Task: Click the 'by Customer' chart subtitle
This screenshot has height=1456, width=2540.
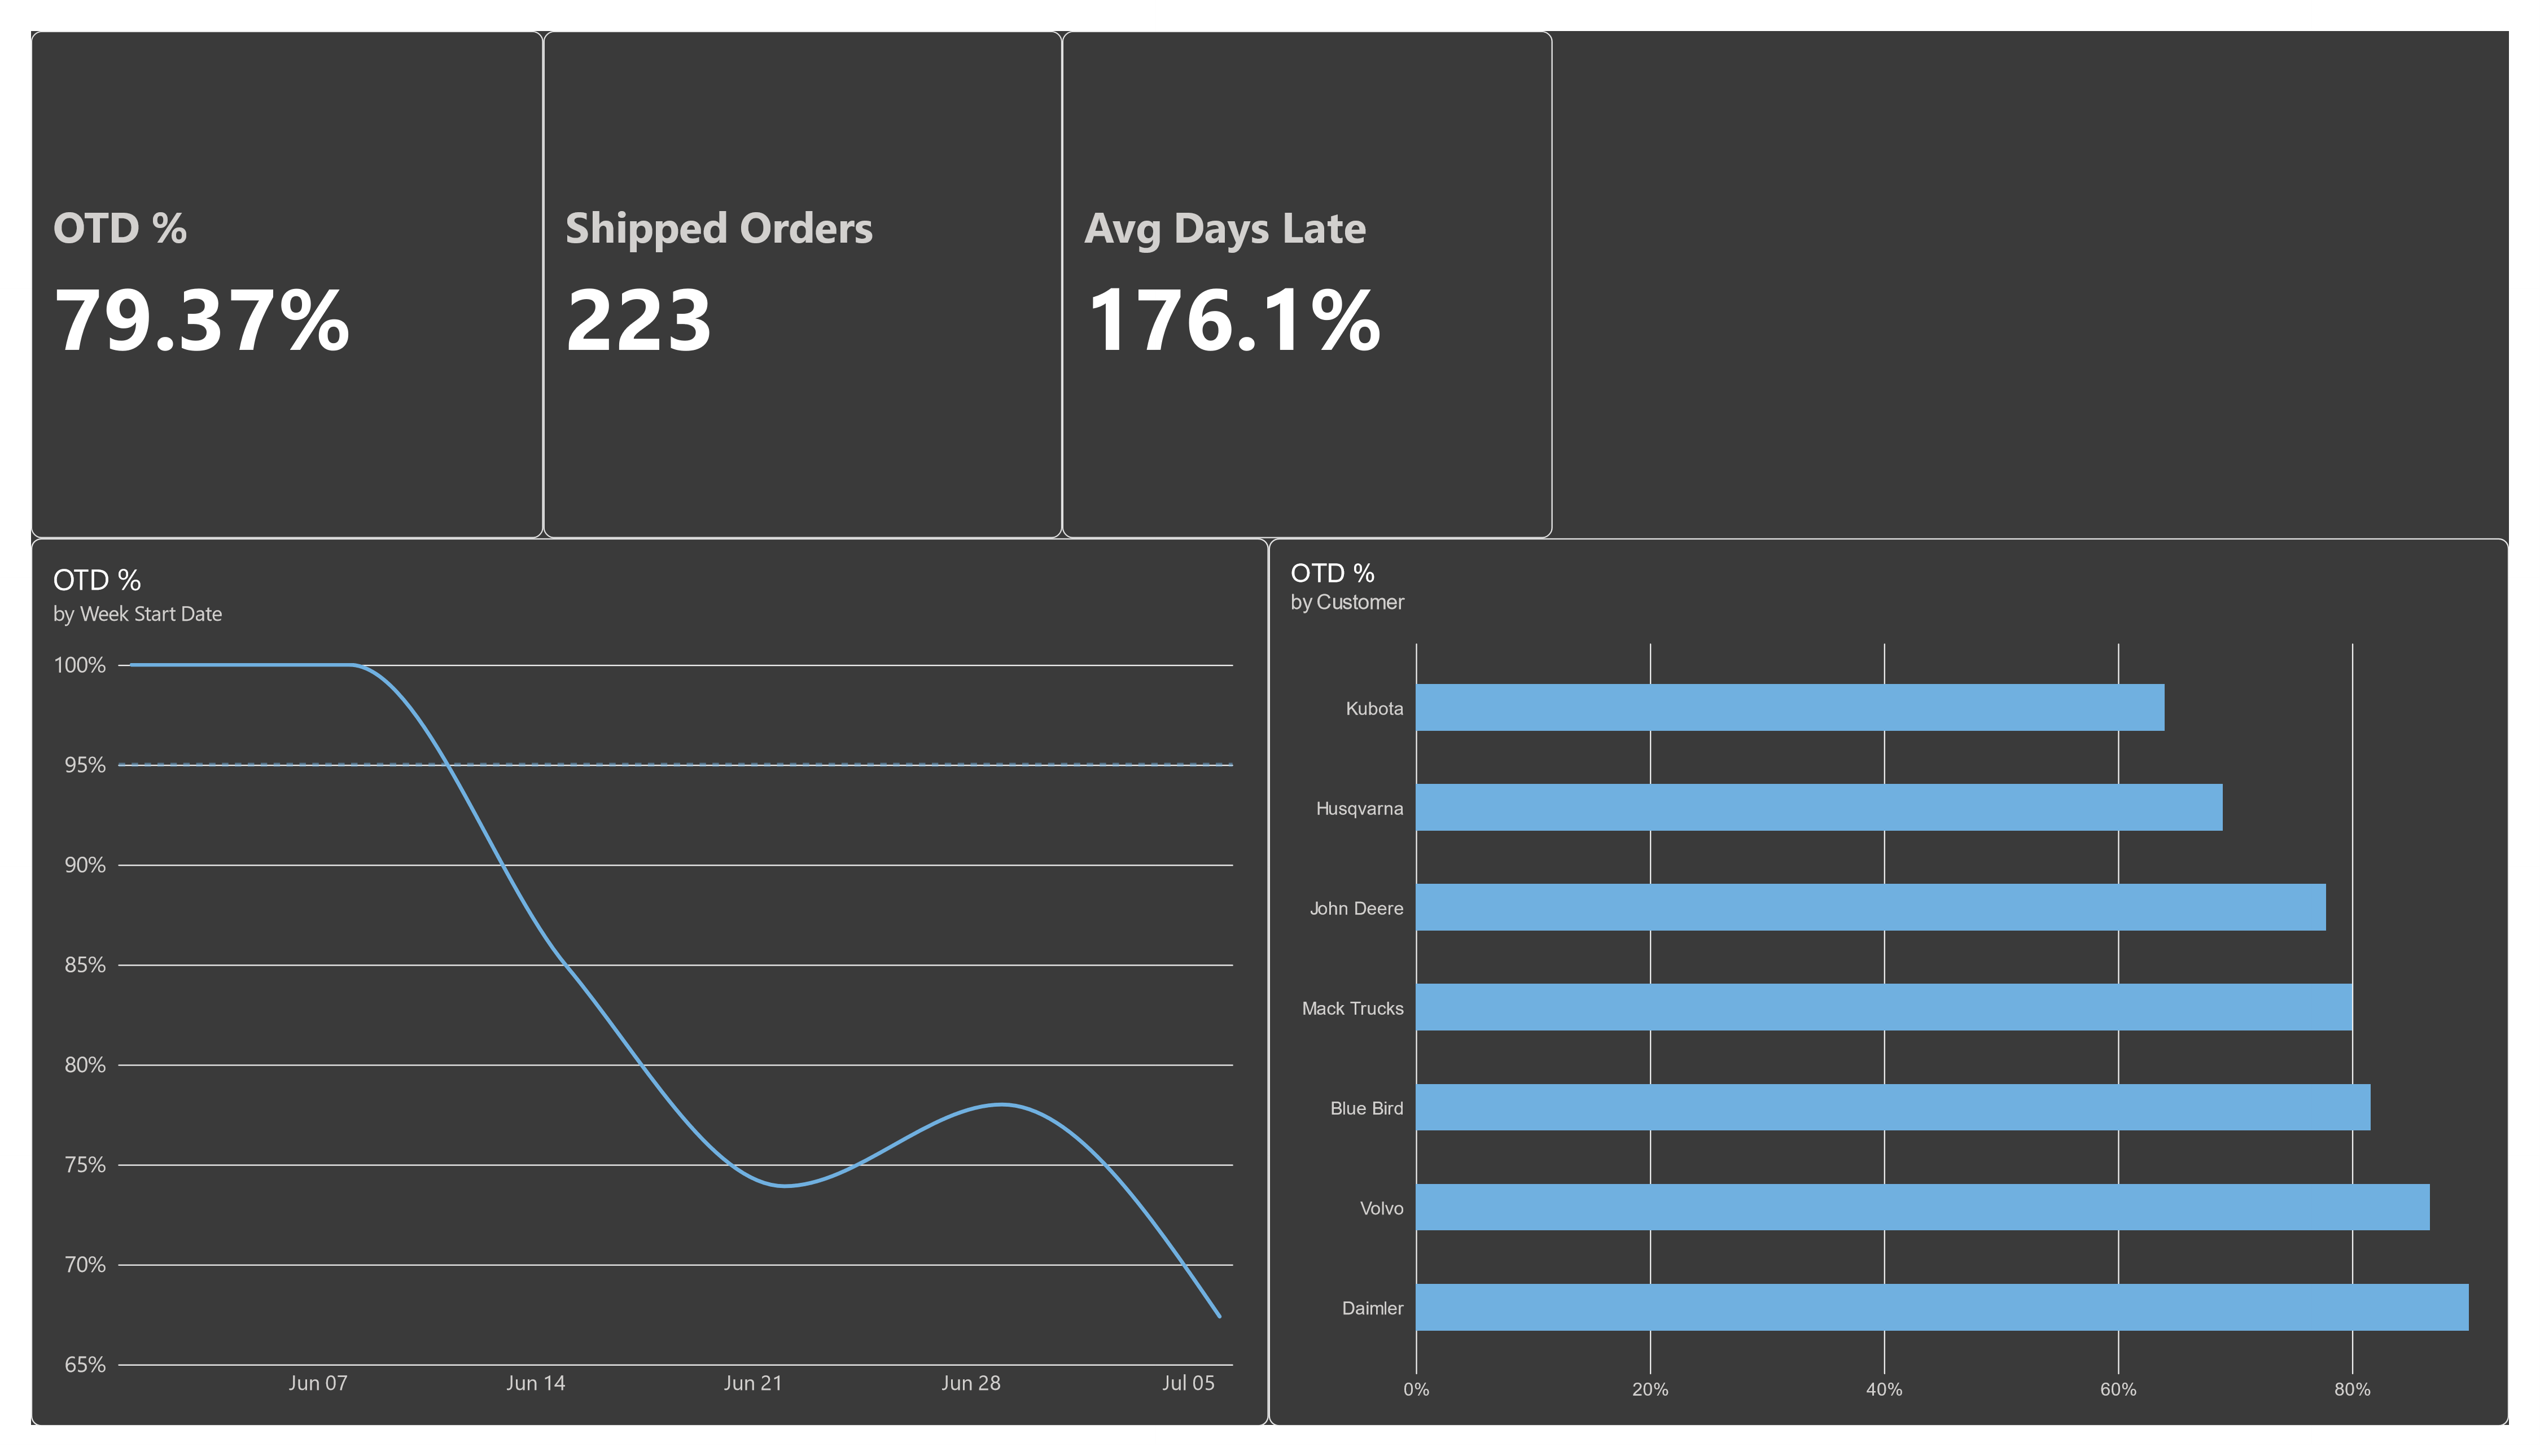Action: (x=1347, y=603)
